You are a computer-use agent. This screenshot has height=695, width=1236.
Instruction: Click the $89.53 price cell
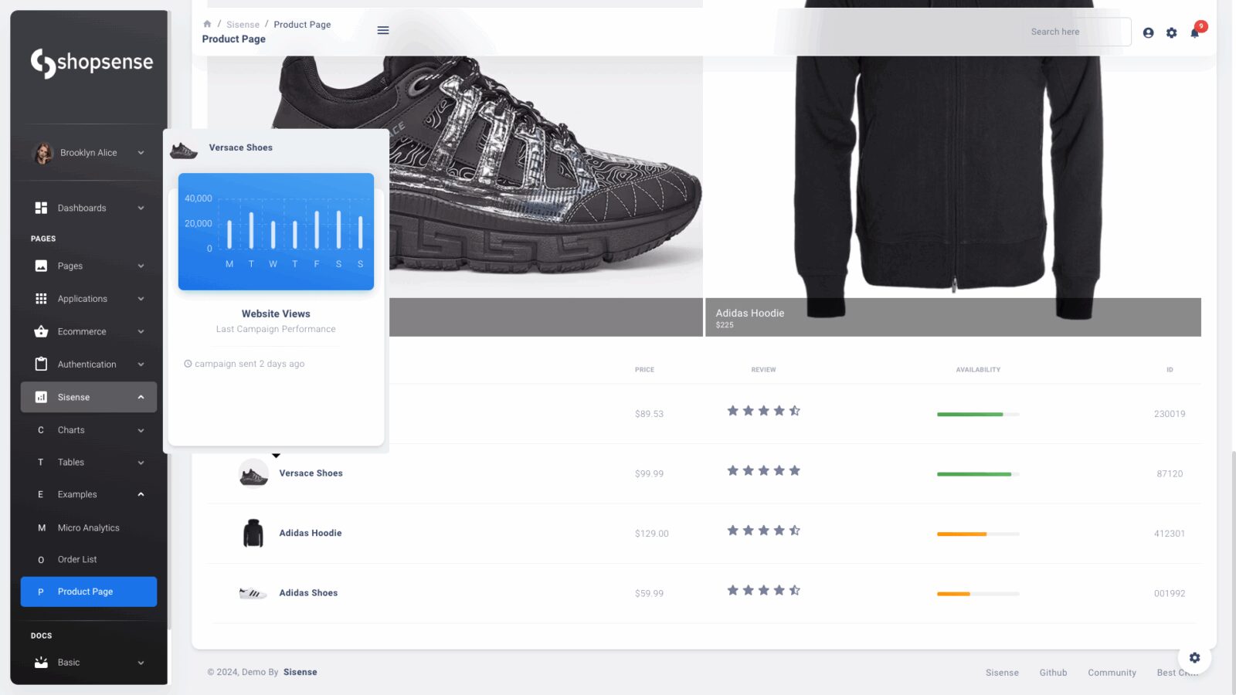[x=649, y=414]
